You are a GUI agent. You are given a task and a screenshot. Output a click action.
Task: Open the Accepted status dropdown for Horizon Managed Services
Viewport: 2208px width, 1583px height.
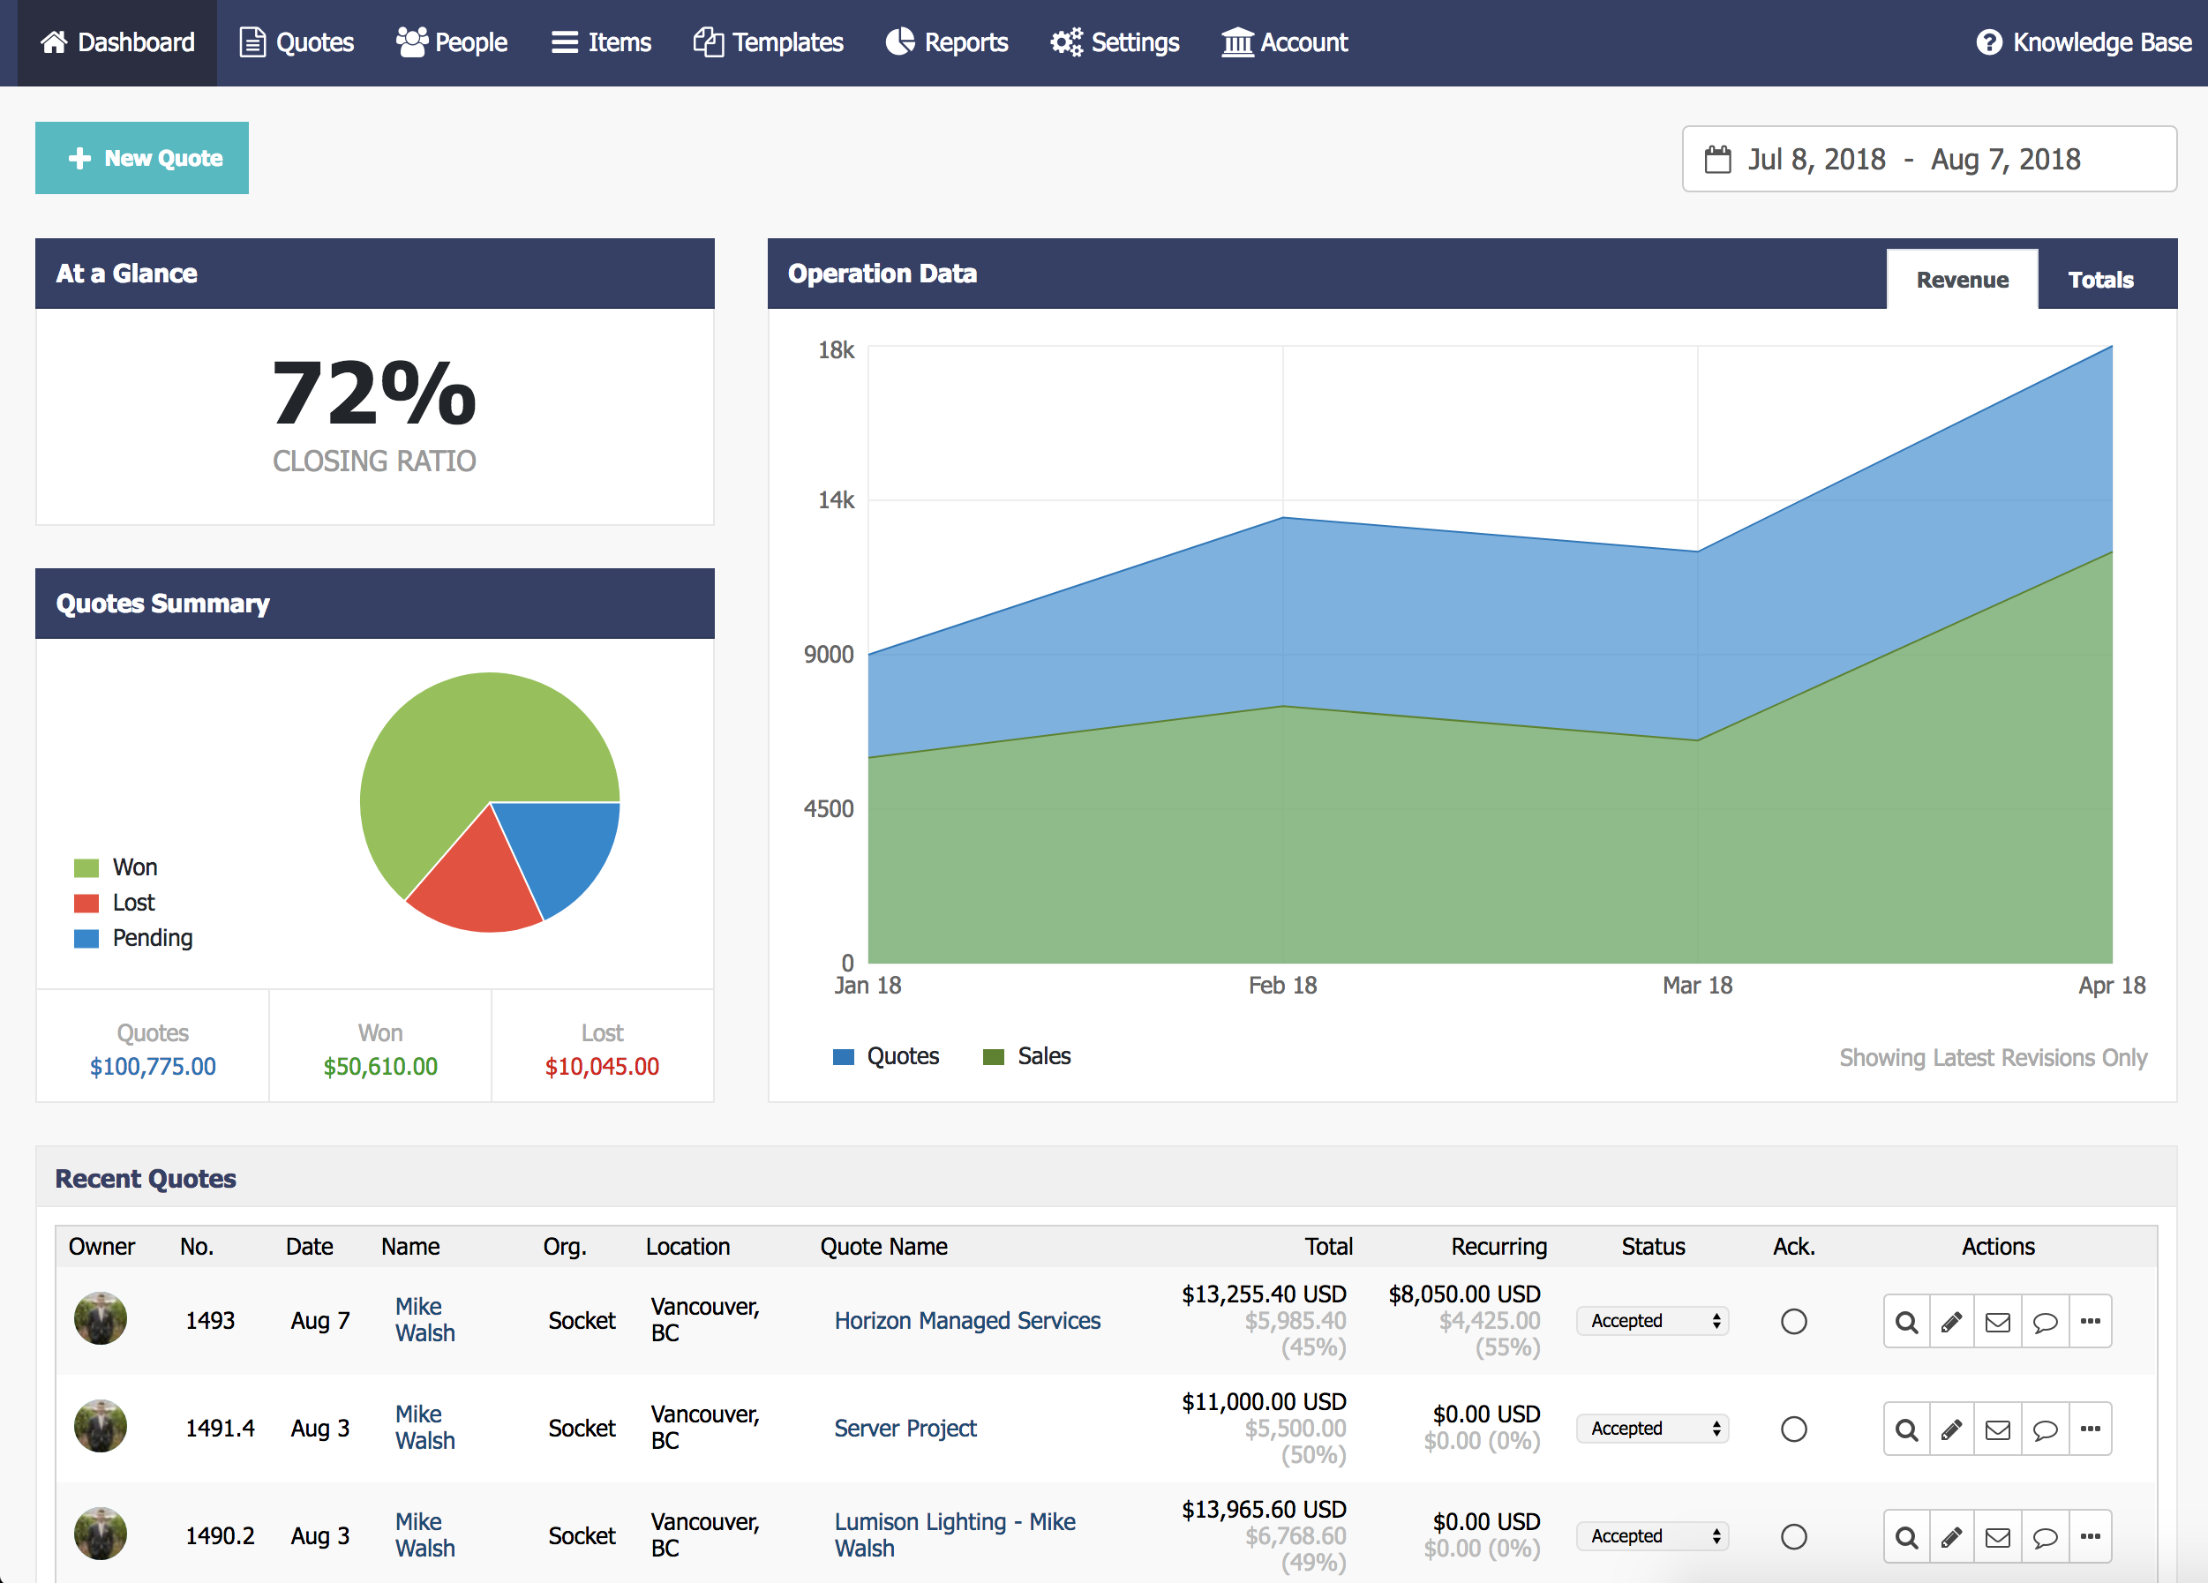[1652, 1321]
